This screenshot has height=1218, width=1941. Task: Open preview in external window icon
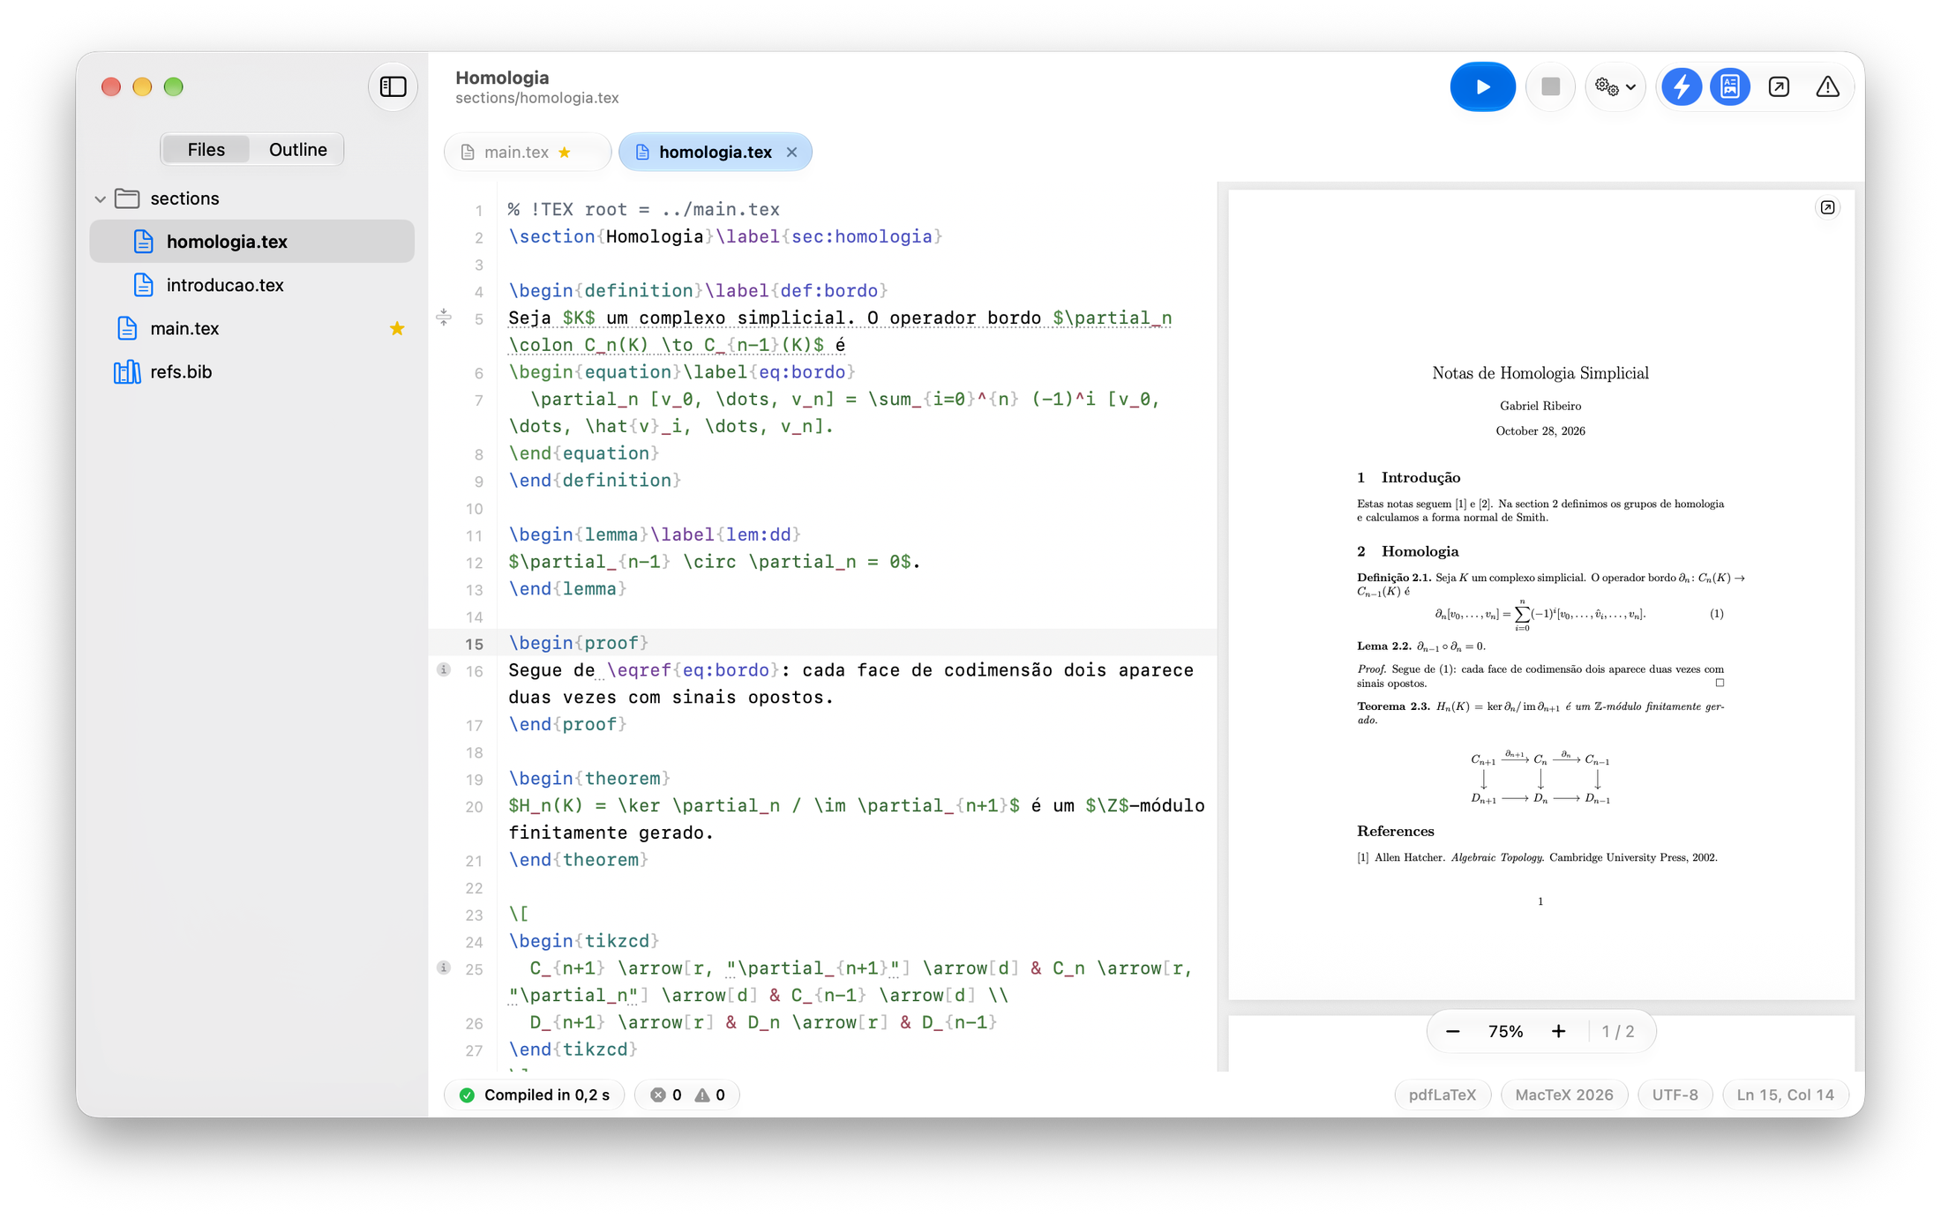1779,86
